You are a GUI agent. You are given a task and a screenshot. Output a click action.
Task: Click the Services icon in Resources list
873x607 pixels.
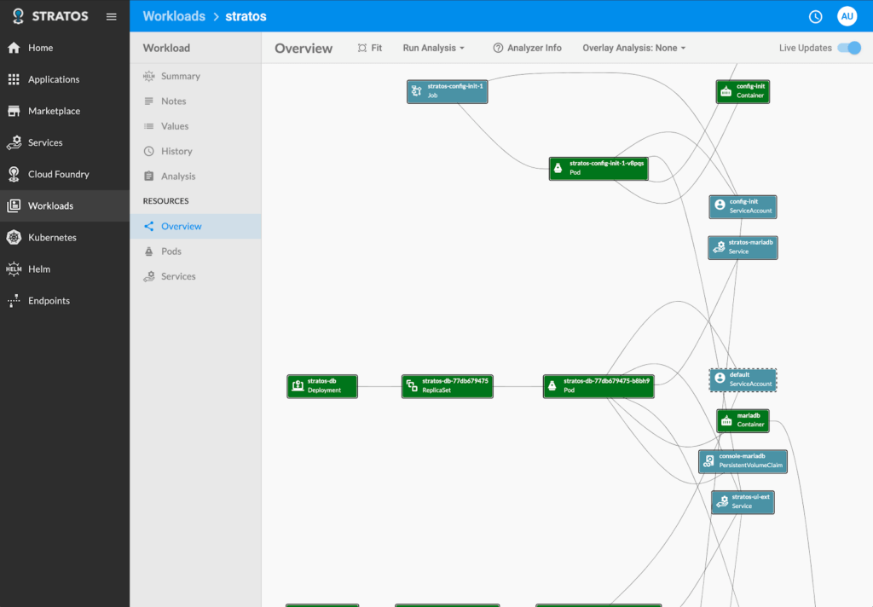(148, 276)
